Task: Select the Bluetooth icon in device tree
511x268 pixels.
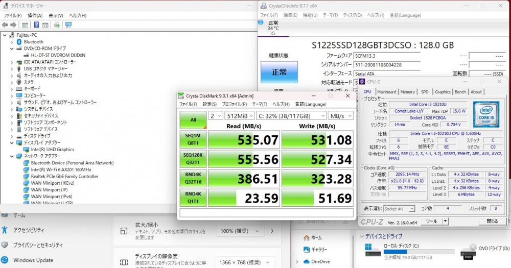Action: (x=19, y=42)
